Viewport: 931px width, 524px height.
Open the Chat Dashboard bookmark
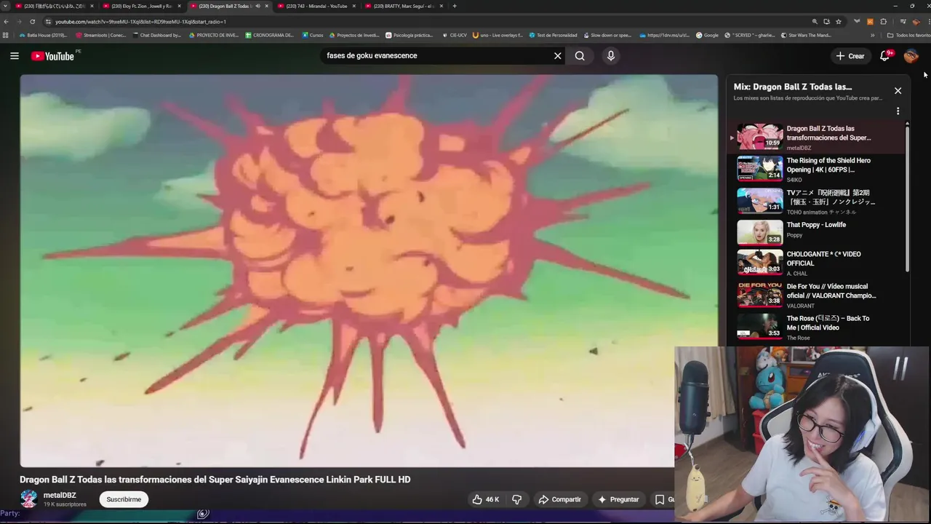point(156,35)
